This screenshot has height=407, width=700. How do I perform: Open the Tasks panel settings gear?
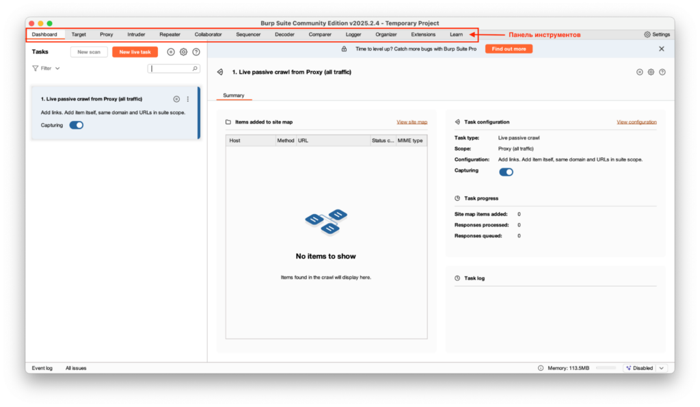coord(185,52)
